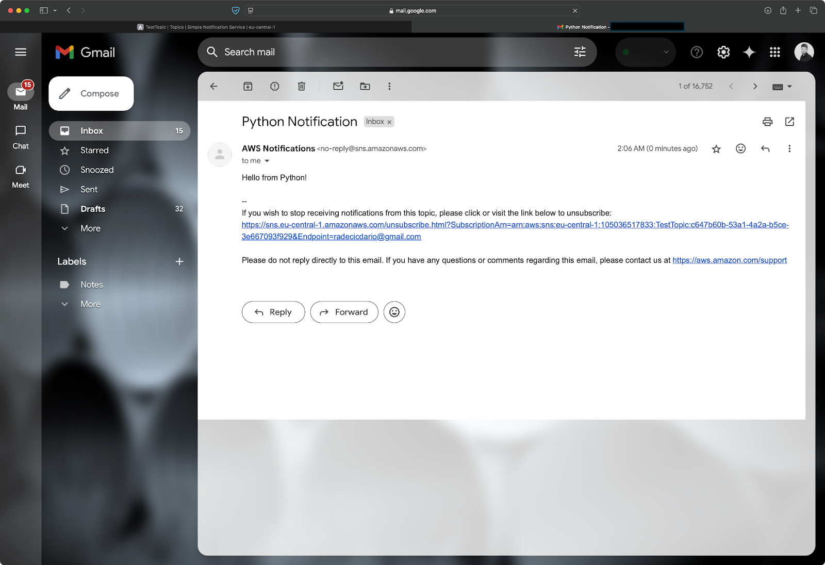
Task: Show search options filter icon
Action: tap(580, 52)
